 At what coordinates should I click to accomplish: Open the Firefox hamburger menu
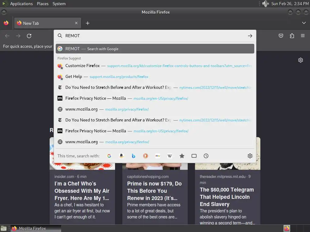303,36
